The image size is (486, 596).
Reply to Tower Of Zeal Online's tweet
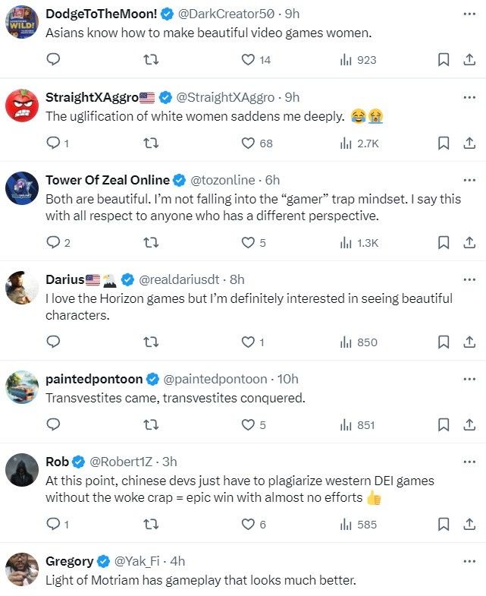click(x=53, y=242)
